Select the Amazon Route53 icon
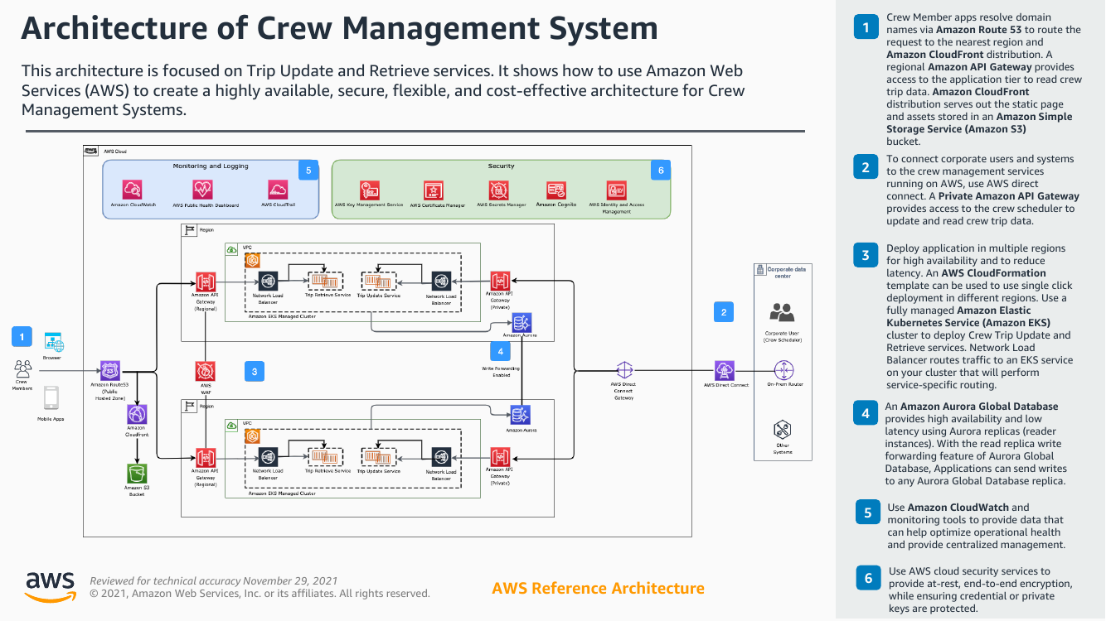1106x621 pixels. (110, 370)
